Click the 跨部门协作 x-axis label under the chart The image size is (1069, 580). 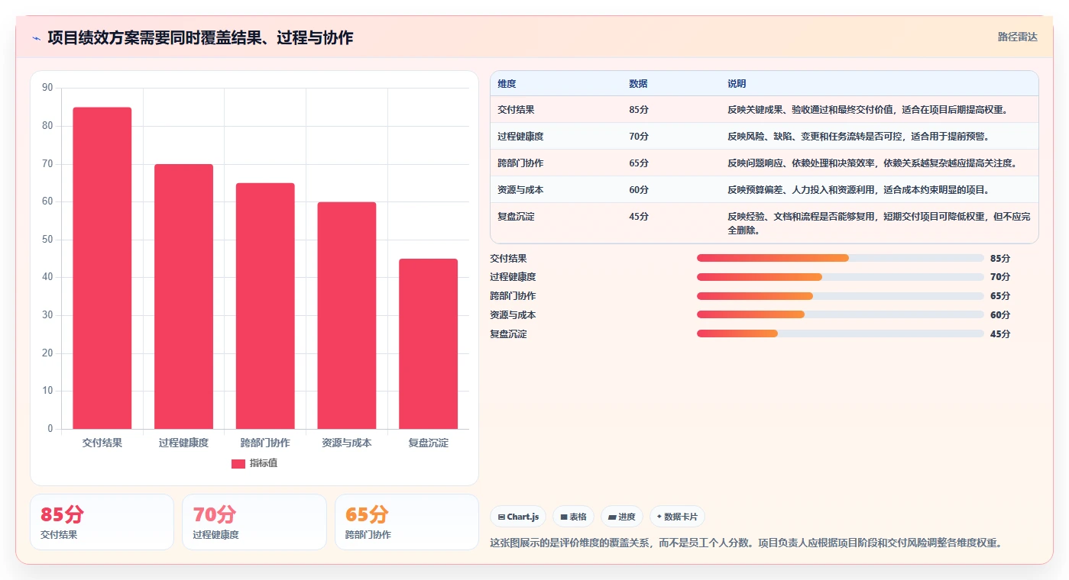pos(265,443)
